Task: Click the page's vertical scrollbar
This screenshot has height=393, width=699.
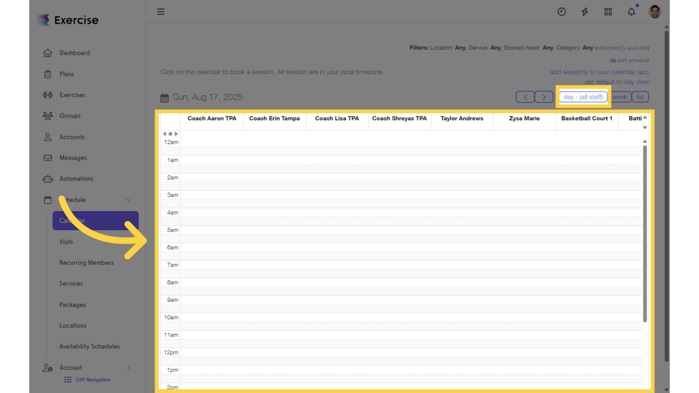Action: (x=666, y=195)
